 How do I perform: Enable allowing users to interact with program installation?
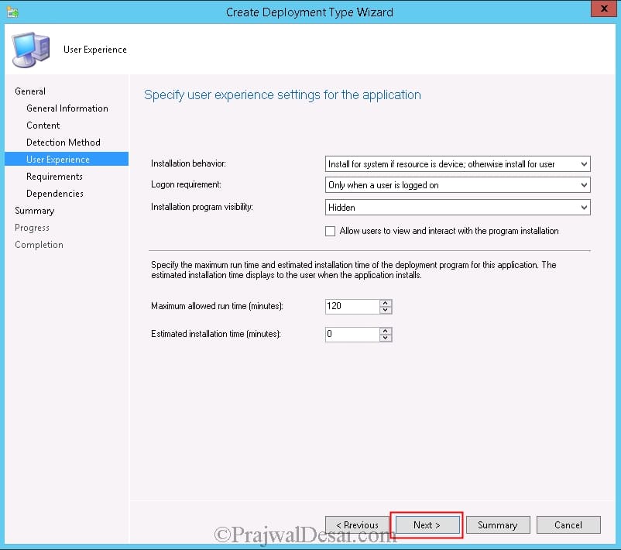(x=331, y=231)
